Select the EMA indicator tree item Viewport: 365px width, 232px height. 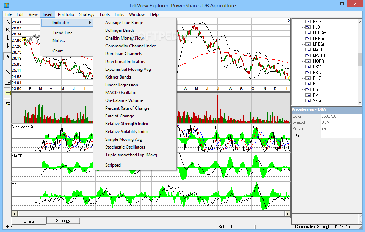[x=316, y=21]
